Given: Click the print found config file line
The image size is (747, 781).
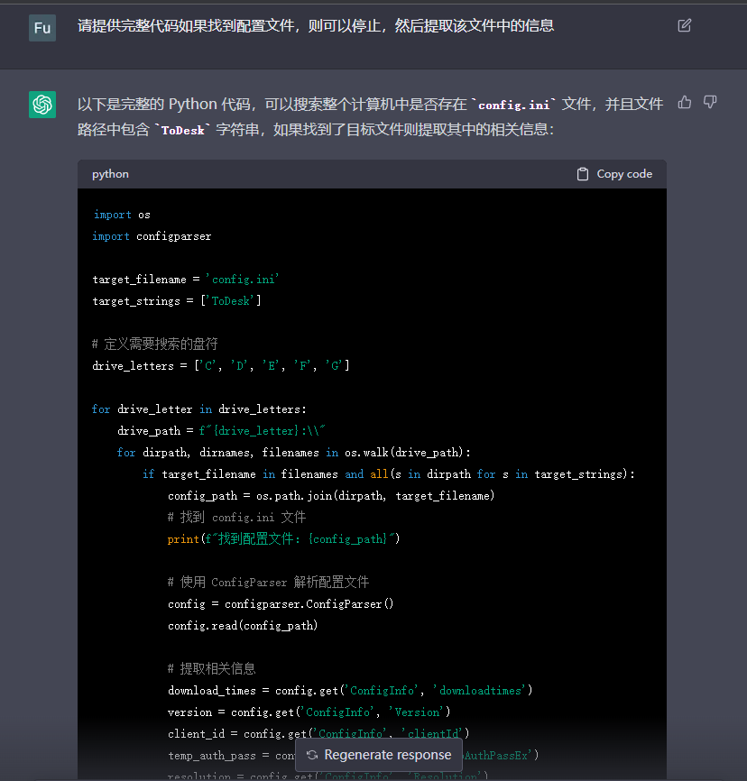Looking at the screenshot, I should tap(282, 538).
